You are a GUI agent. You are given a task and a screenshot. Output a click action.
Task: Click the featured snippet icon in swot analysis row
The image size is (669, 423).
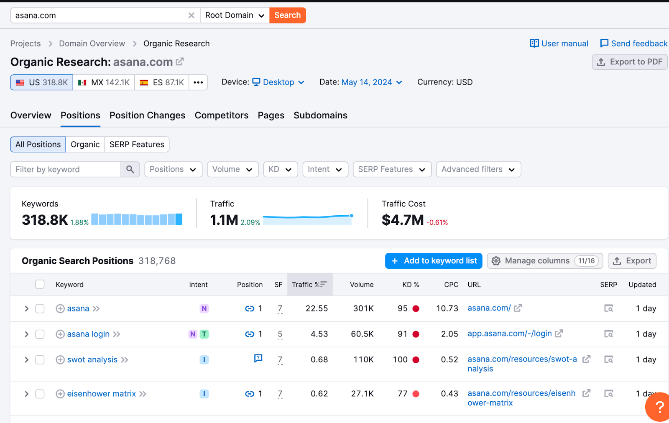click(258, 358)
